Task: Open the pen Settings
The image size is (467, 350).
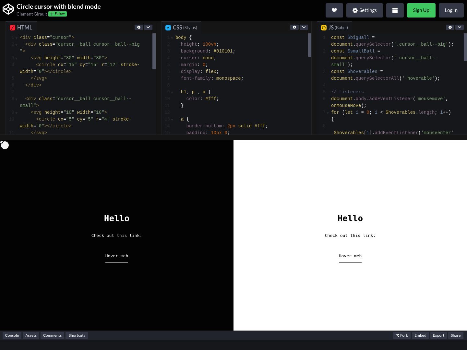Action: (x=365, y=10)
